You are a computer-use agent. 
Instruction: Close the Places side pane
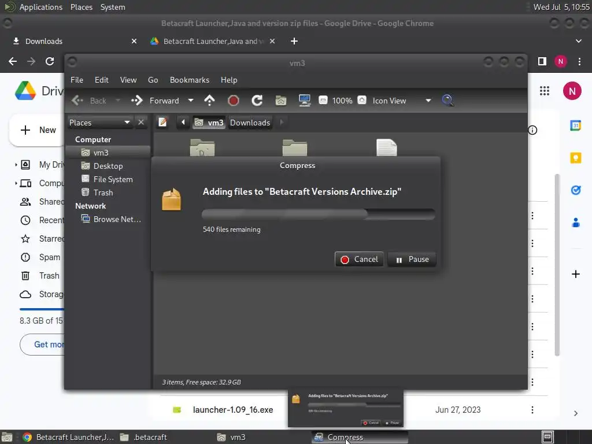point(141,123)
